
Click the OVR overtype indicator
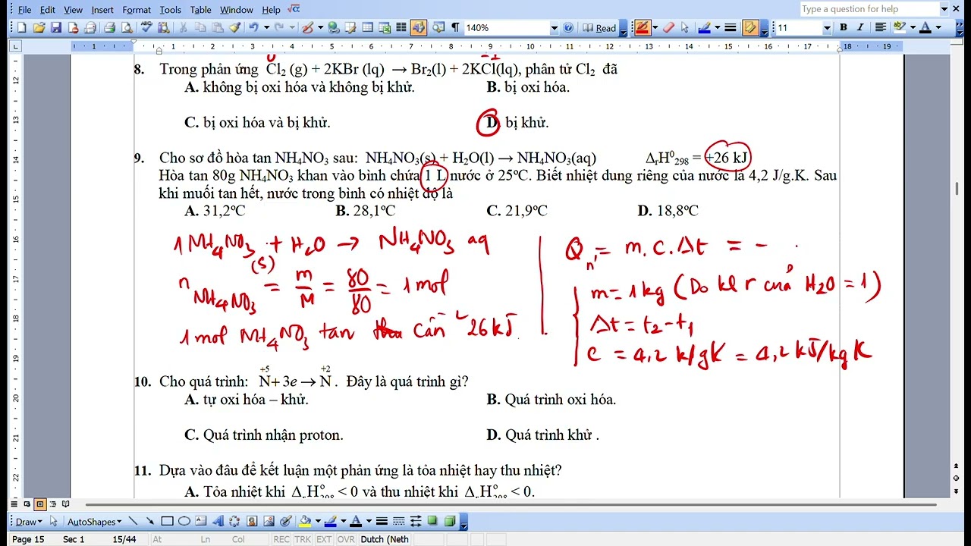pos(346,539)
